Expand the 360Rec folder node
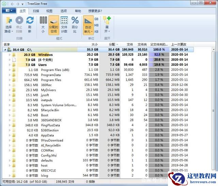The image size is (218, 186). [10, 85]
